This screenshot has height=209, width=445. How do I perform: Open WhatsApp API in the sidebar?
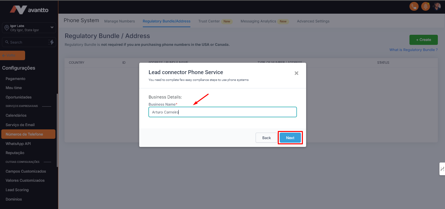(x=18, y=144)
